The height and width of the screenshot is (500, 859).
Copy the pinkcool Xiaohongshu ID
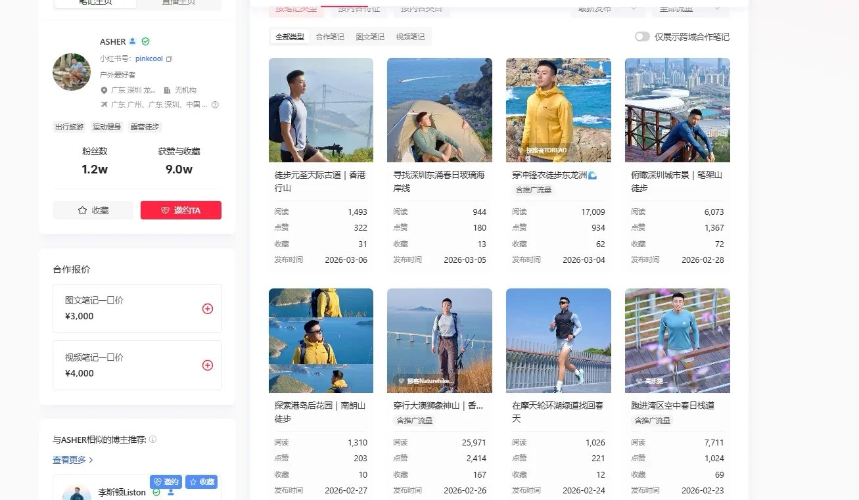pos(170,58)
